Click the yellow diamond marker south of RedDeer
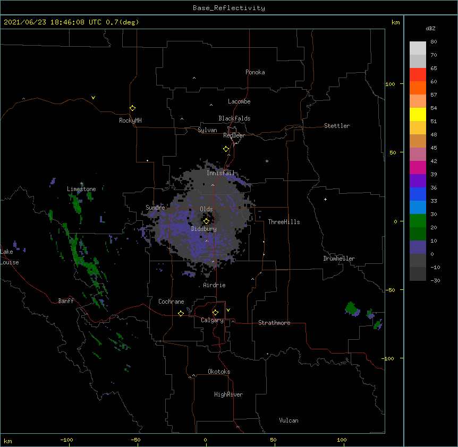 pos(226,149)
